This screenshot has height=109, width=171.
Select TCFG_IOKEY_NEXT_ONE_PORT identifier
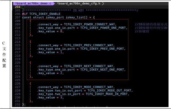point(102,70)
